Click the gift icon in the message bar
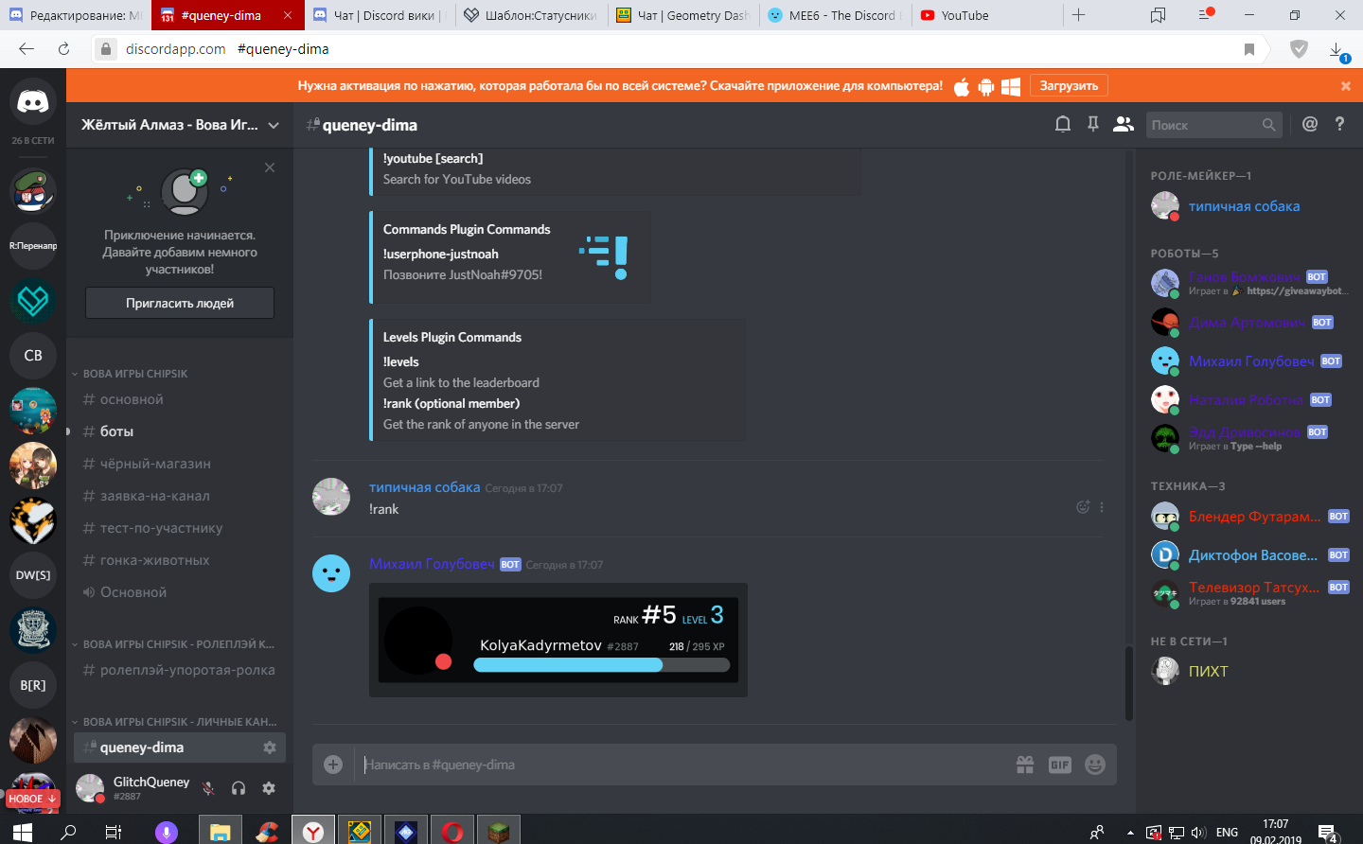Screen dimensions: 1363x844 1024,764
